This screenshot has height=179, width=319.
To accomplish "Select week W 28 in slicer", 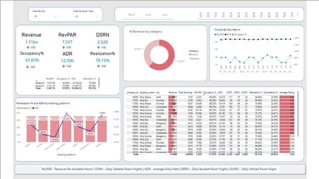I will (269, 14).
